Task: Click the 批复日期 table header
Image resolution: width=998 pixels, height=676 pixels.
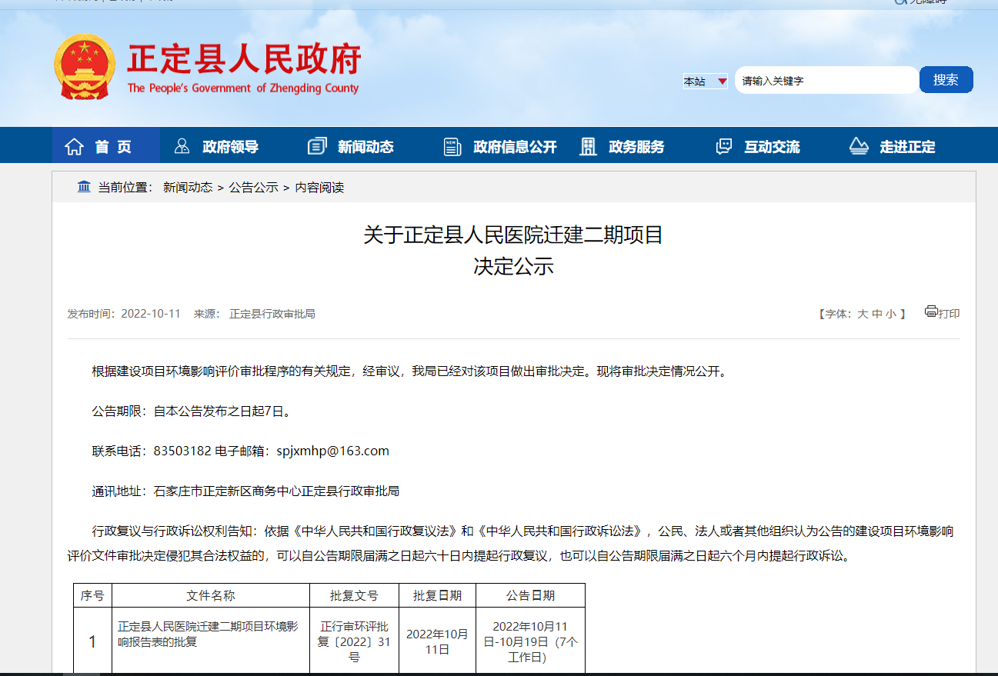Action: tap(437, 595)
